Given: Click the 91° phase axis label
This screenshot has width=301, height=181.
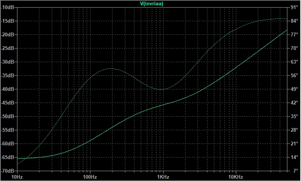Looking at the screenshot, I should (294, 7).
